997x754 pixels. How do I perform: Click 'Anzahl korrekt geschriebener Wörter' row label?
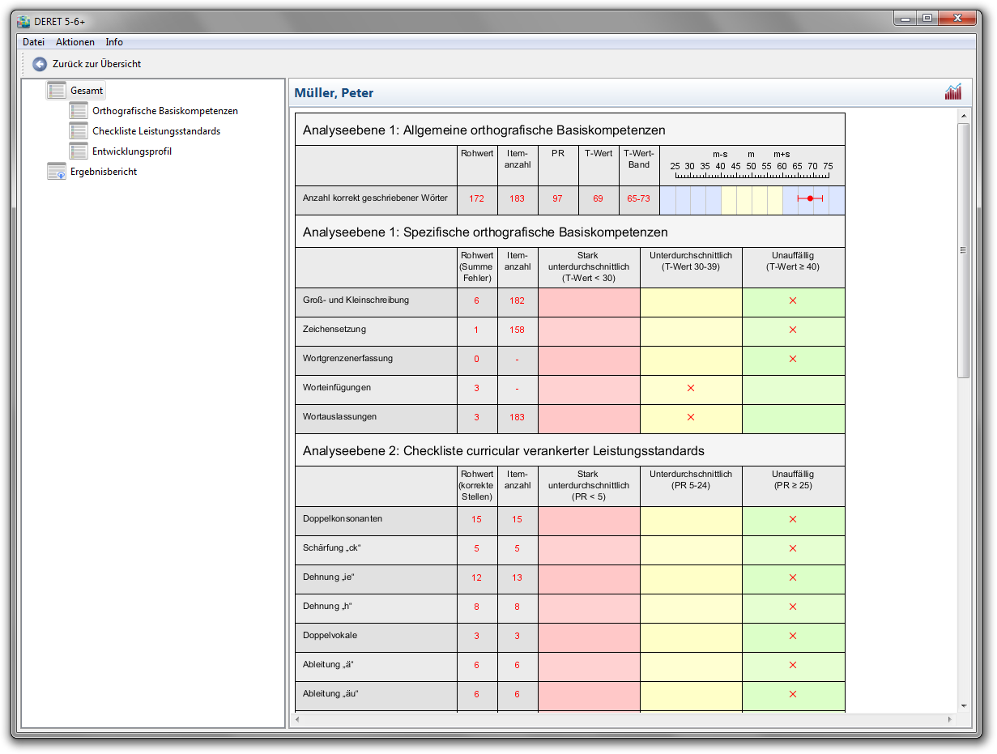[375, 198]
